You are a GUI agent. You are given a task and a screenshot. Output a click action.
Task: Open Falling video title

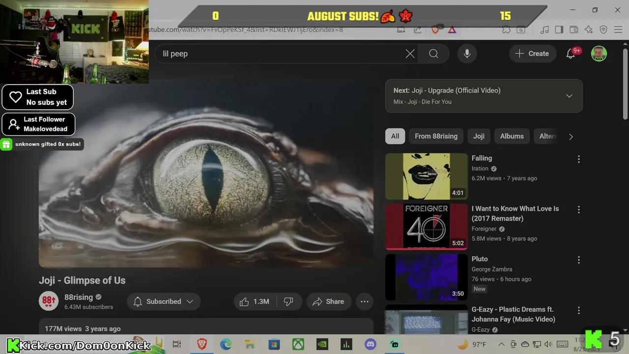(482, 158)
